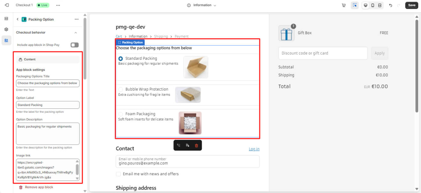
Task: Click the Discount code or gift card field
Action: coord(323,53)
